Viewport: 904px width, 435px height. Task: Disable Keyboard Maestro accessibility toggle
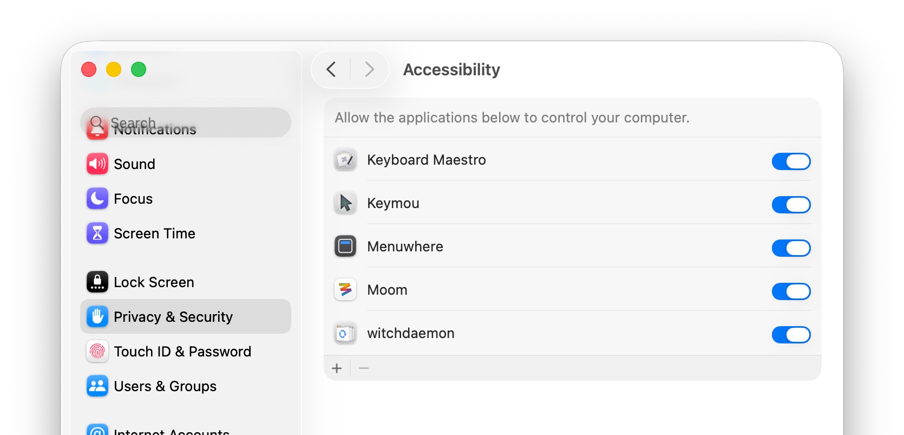click(x=791, y=161)
